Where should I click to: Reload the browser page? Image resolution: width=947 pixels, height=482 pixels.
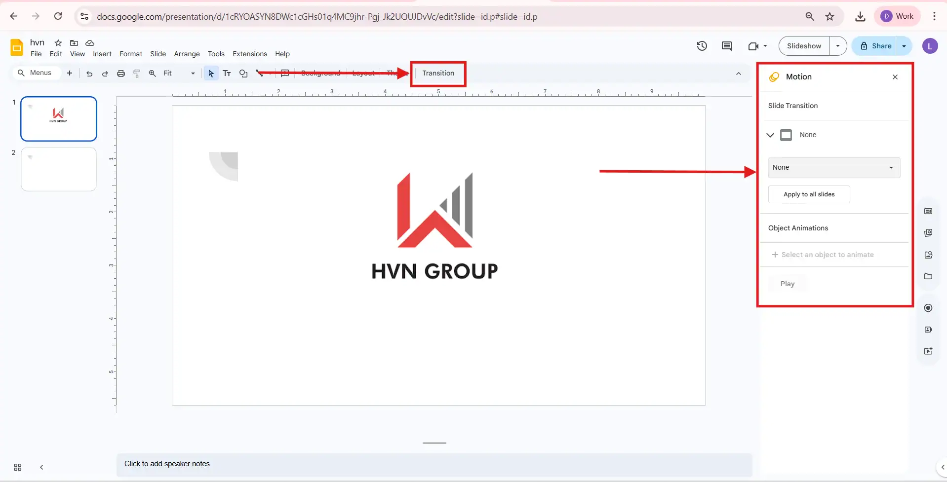tap(58, 16)
